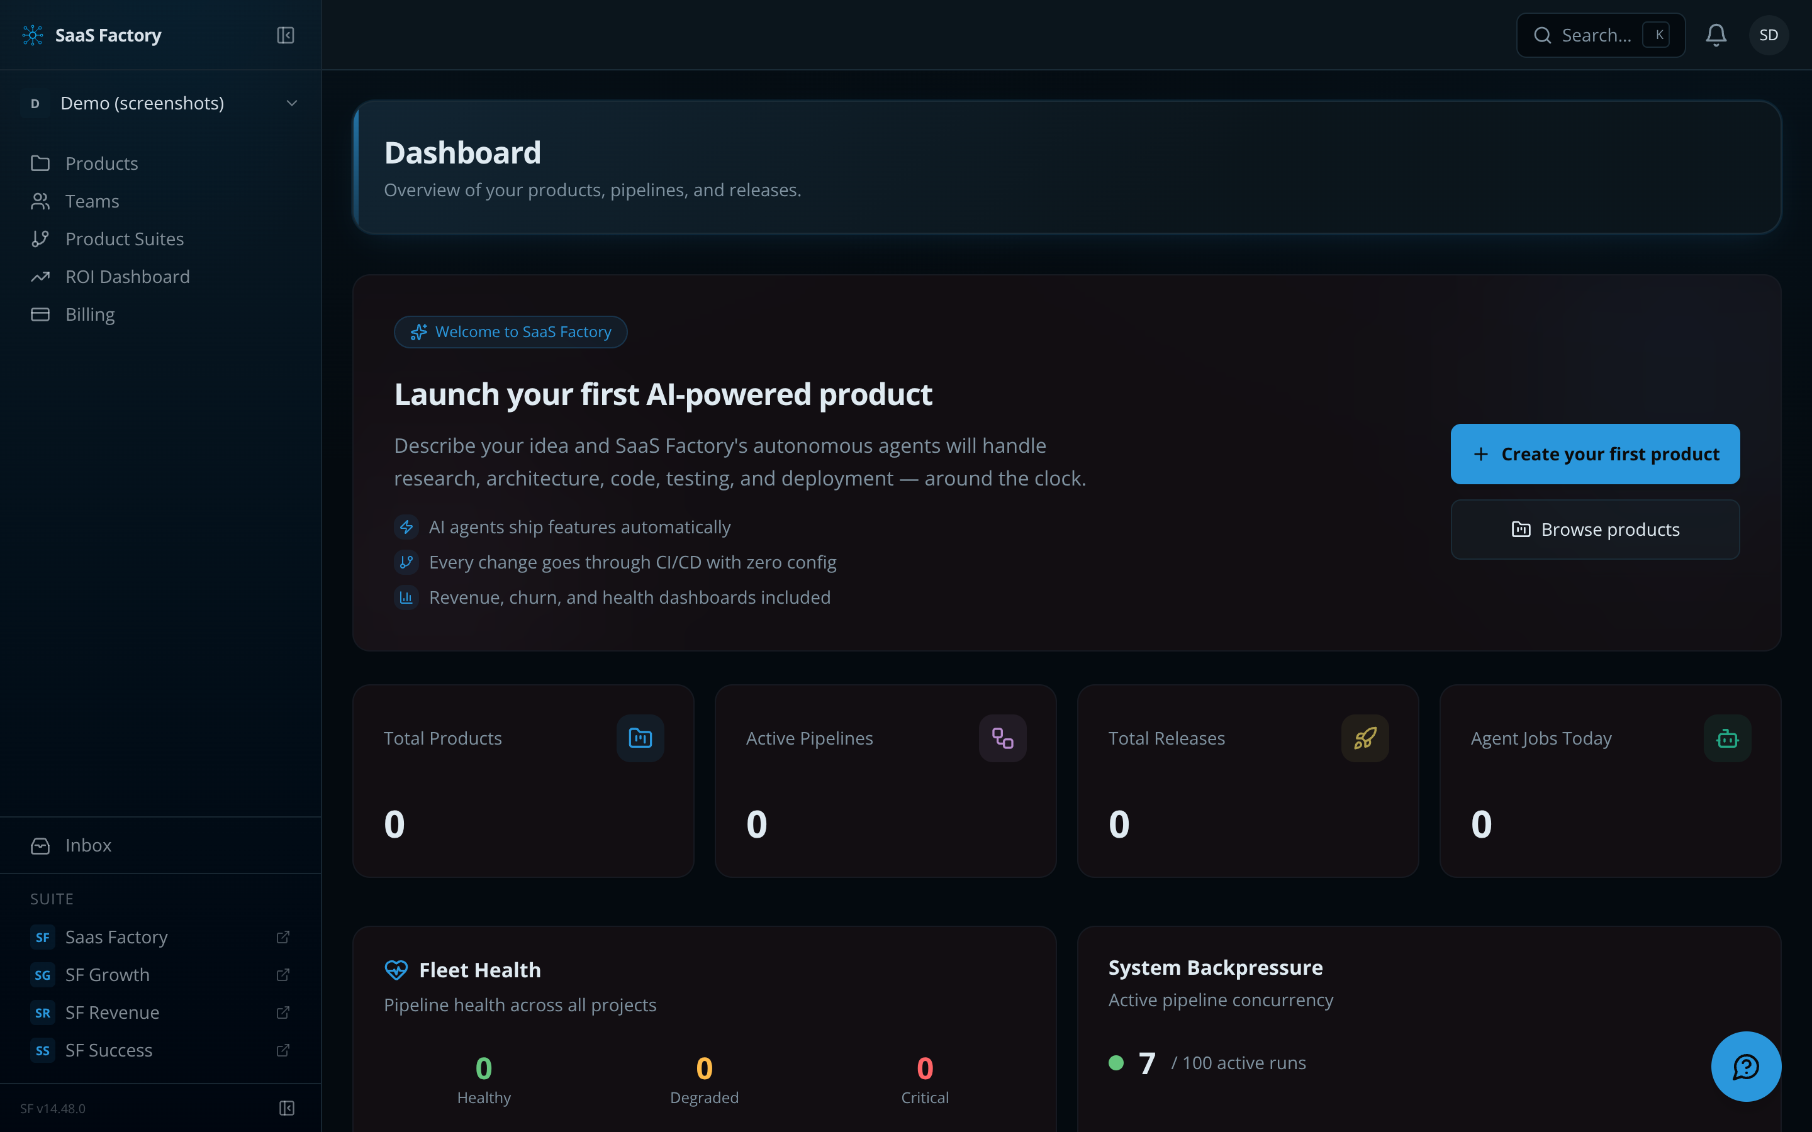The height and width of the screenshot is (1132, 1812).
Task: Open Billing page
Action: coord(160,314)
